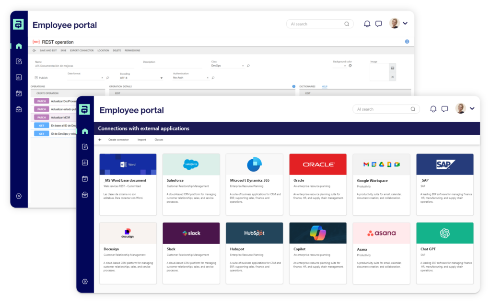This screenshot has width=491, height=304.
Task: Select the Home icon in the sidebar
Action: [x=85, y=131]
